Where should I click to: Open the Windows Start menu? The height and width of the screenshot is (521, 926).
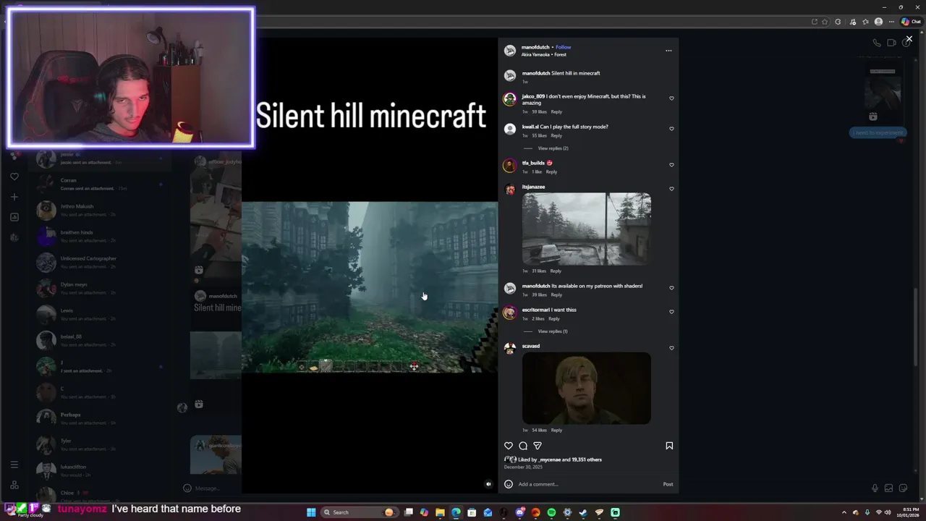tap(311, 512)
